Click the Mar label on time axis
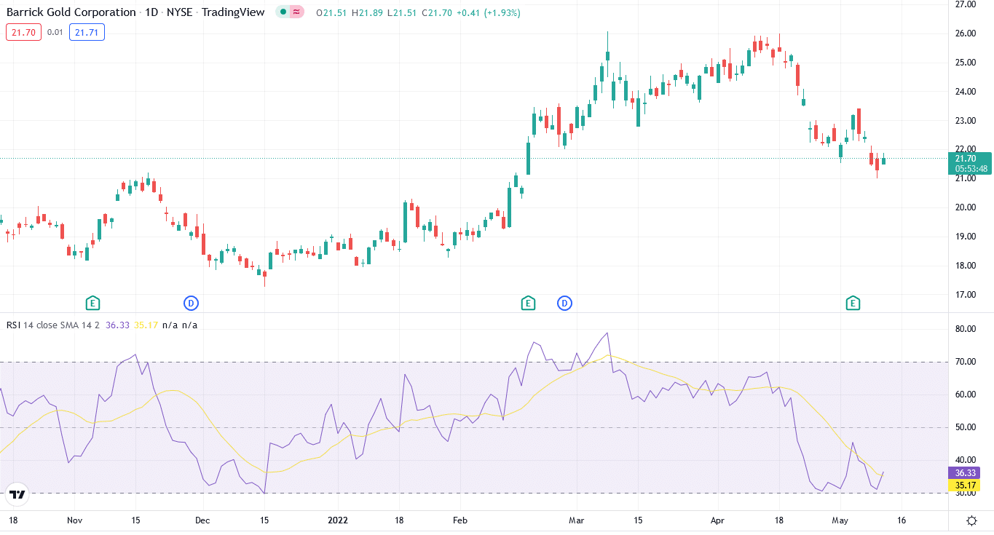Screen dimensions: 994x535 (577, 520)
